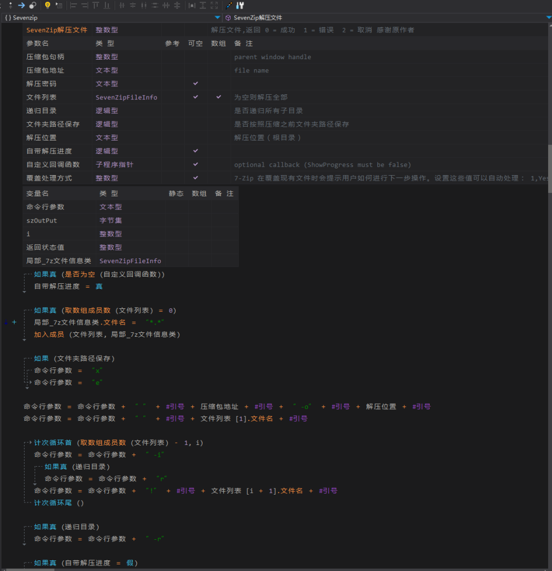Click the breakpoint circles icon in toolbar

click(x=33, y=6)
